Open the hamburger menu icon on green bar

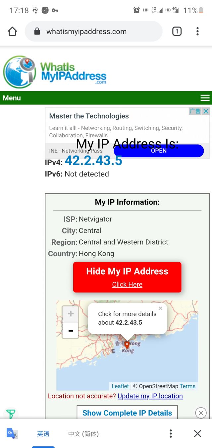(x=205, y=98)
